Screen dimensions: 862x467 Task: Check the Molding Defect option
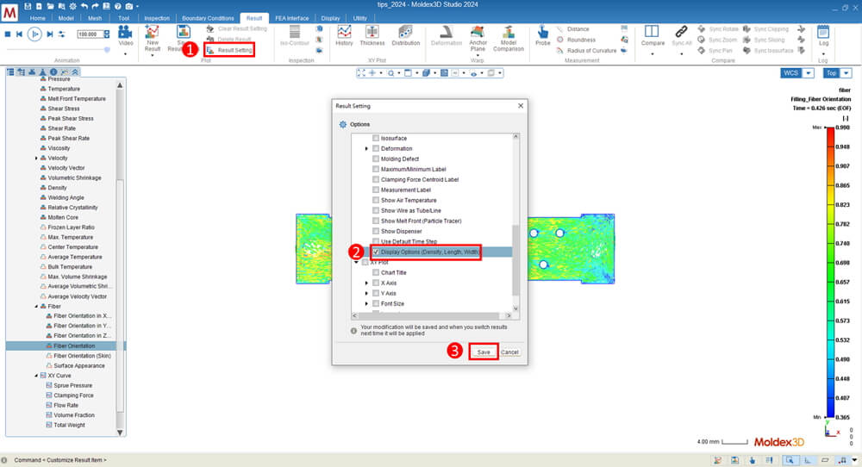click(376, 159)
